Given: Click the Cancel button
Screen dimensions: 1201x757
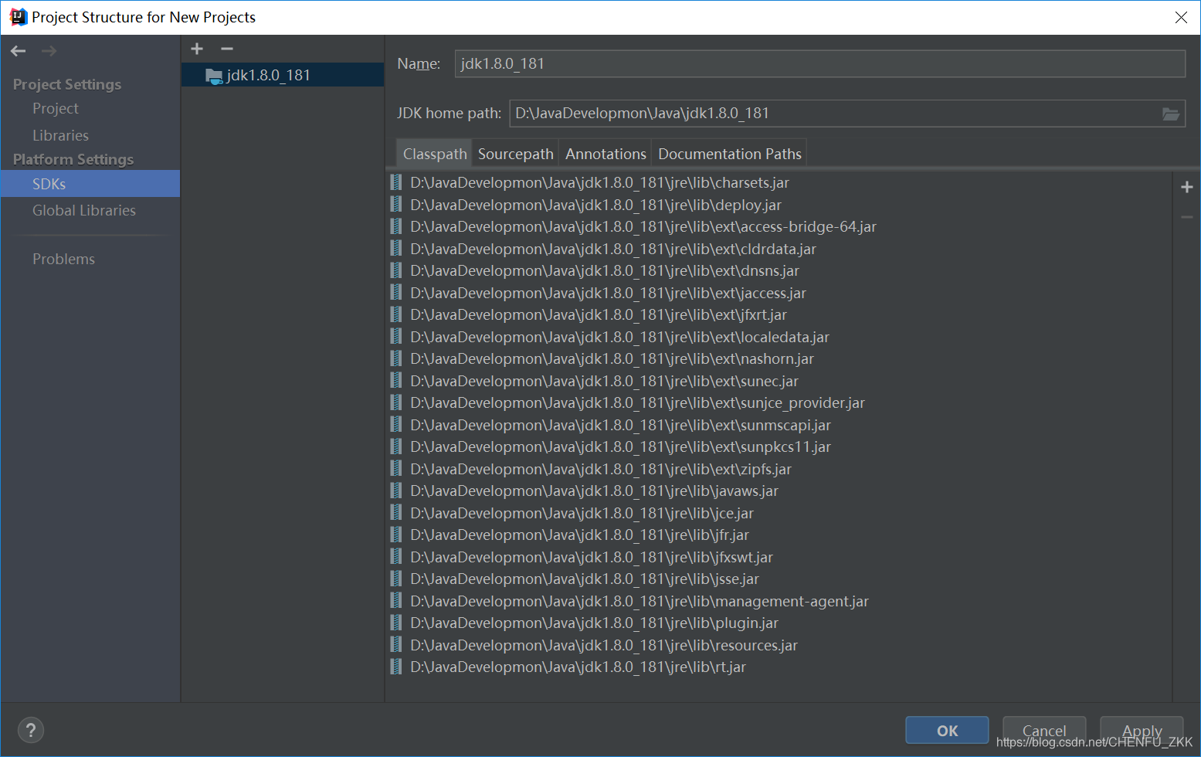Looking at the screenshot, I should pyautogui.click(x=1044, y=730).
